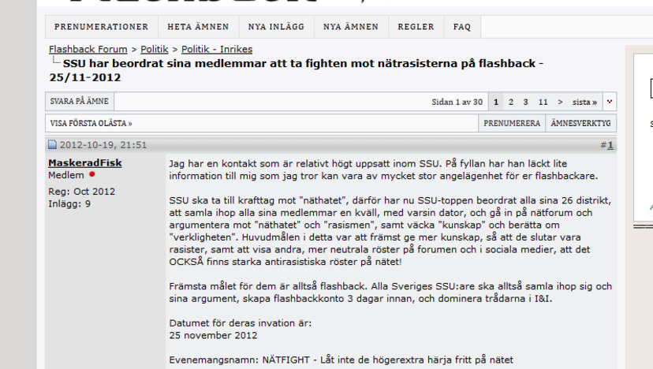Click the Inlägg: 9 text
This screenshot has height=369, width=653.
pos(69,204)
